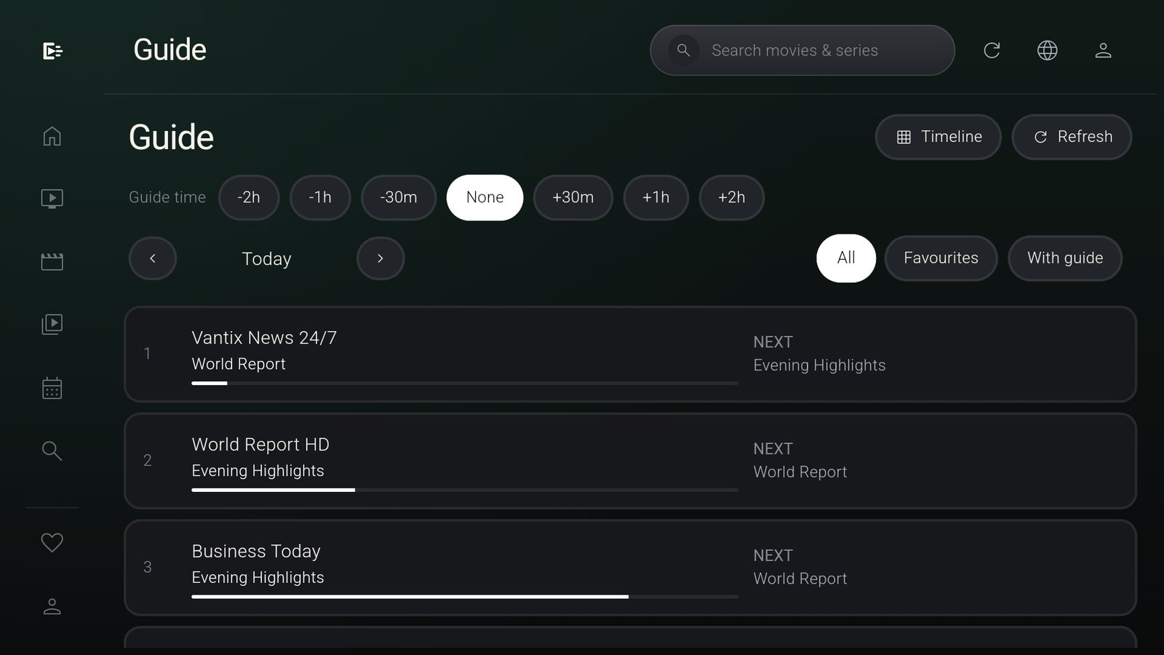Select the All channels filter
The image size is (1164, 655).
click(846, 258)
